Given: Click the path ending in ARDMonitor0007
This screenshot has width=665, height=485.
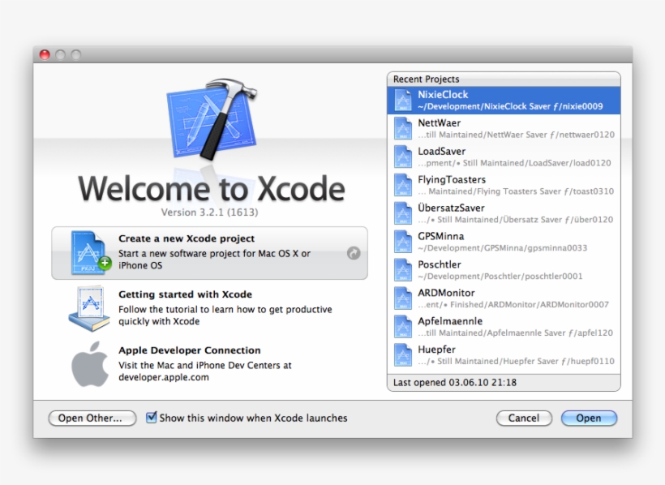Looking at the screenshot, I should coord(513,305).
